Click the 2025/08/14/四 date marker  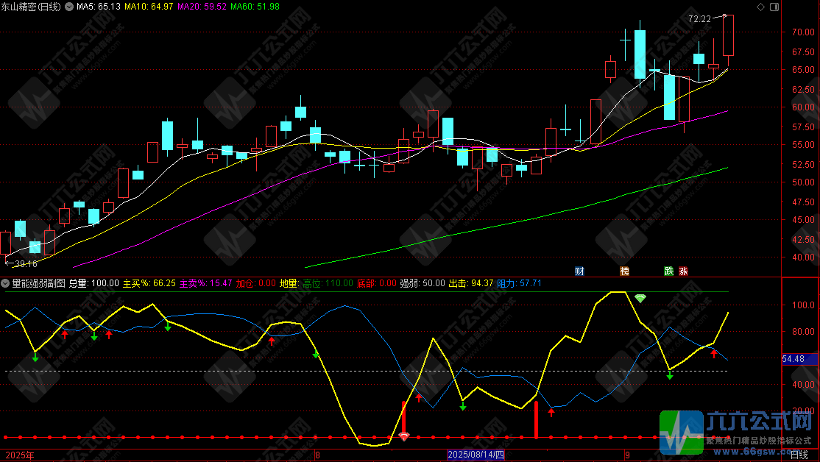point(476,456)
